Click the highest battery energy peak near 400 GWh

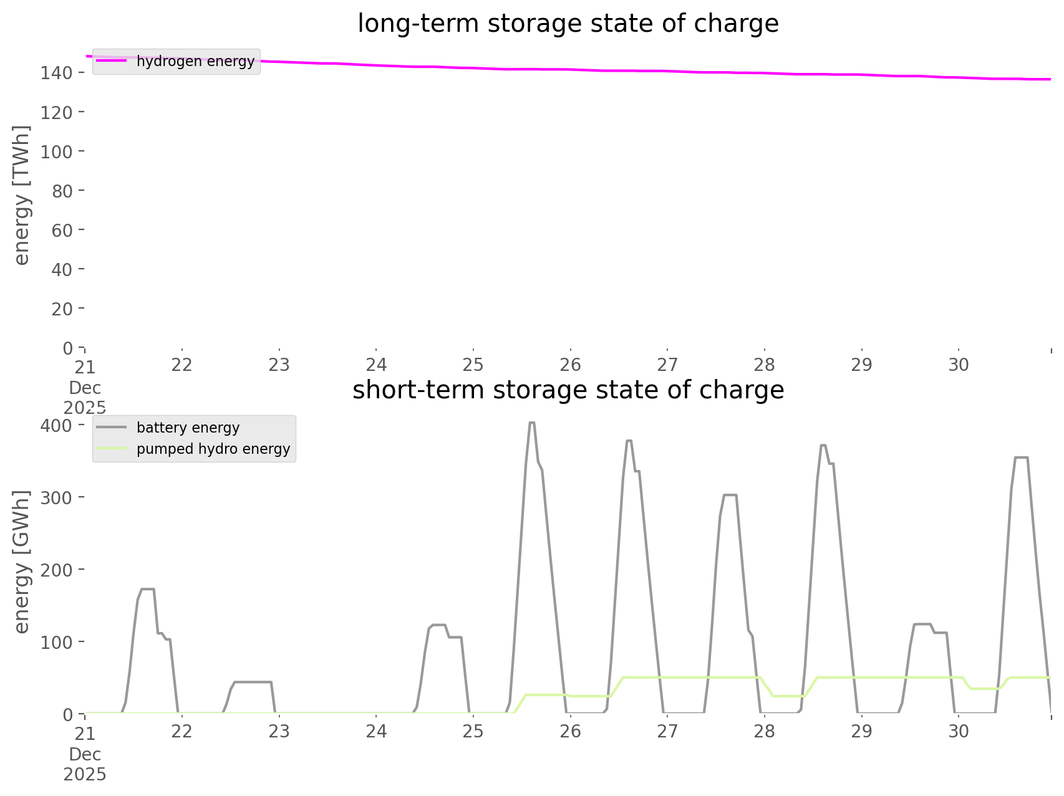531,423
